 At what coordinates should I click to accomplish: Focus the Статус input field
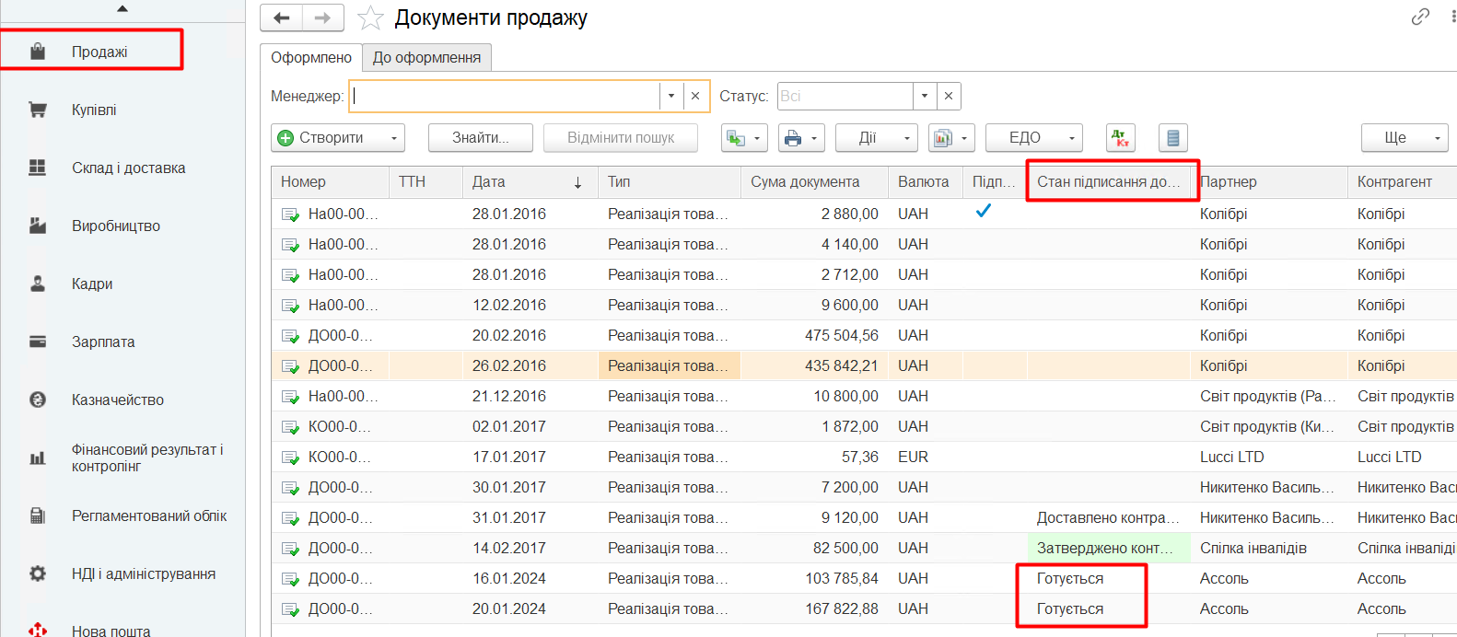845,96
